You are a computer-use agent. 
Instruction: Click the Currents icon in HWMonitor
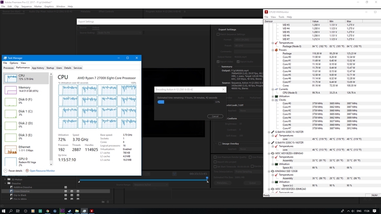click(x=276, y=89)
